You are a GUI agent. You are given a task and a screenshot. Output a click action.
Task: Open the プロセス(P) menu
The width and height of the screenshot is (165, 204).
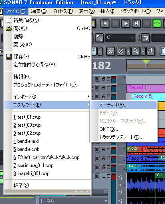(62, 11)
